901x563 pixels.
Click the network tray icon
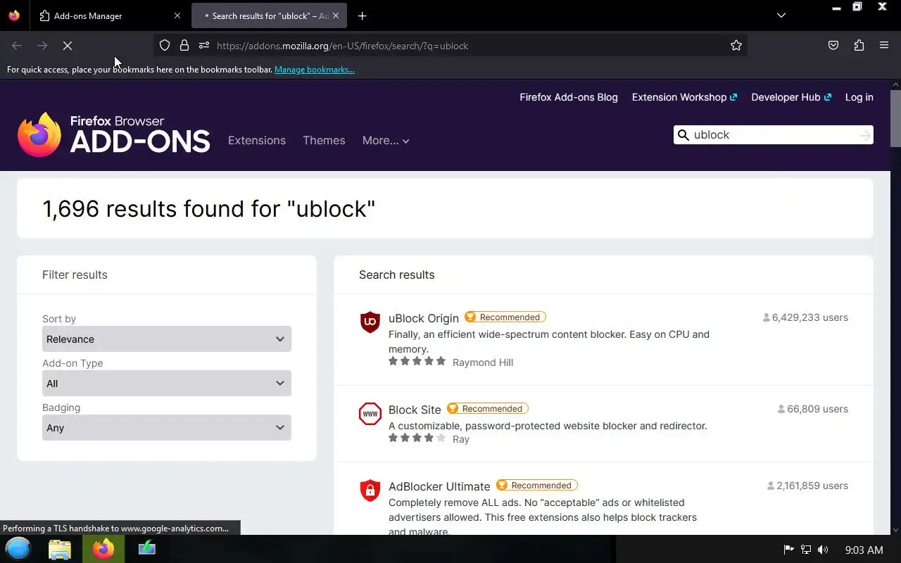click(x=806, y=550)
